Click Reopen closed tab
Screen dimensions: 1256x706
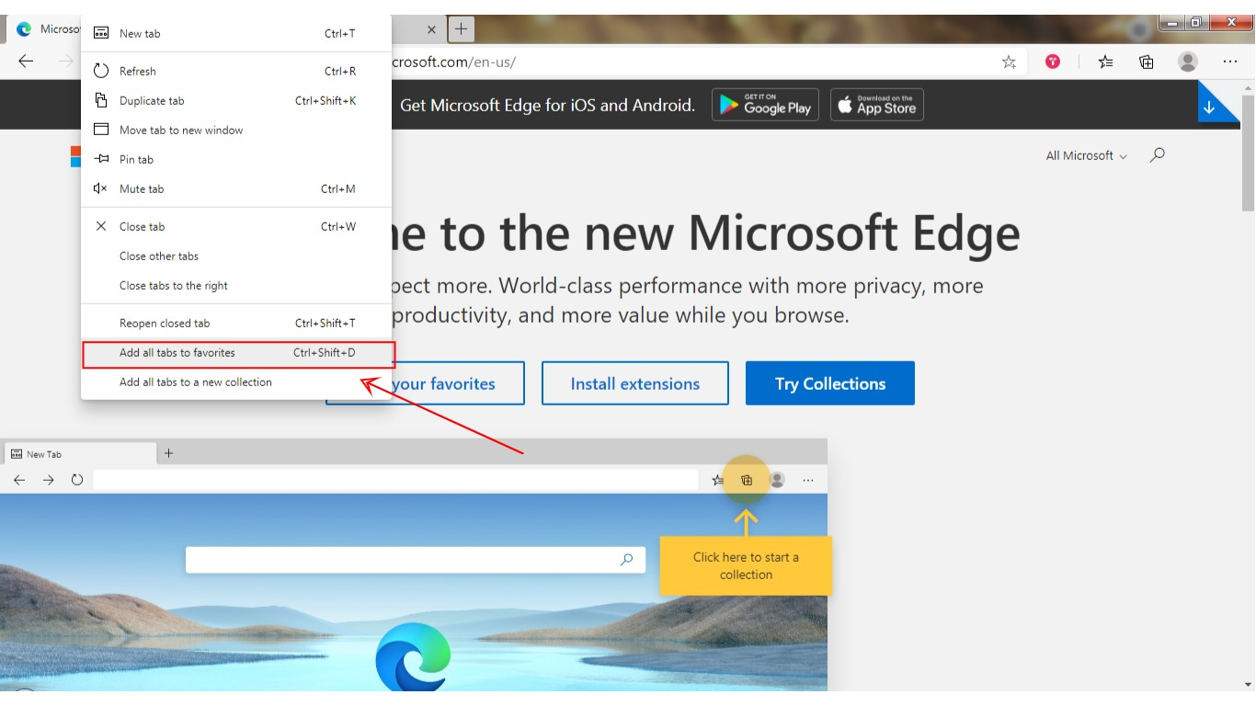236,323
